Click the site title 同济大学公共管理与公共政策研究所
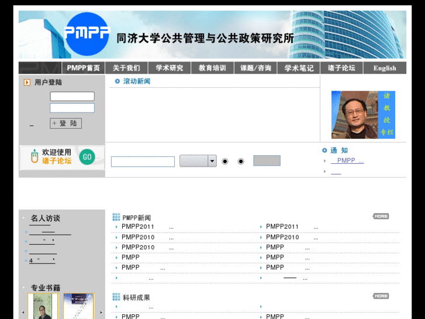 [205, 38]
